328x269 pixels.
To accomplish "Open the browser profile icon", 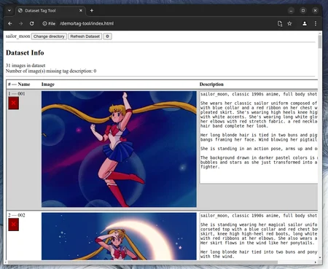I will coord(305,23).
